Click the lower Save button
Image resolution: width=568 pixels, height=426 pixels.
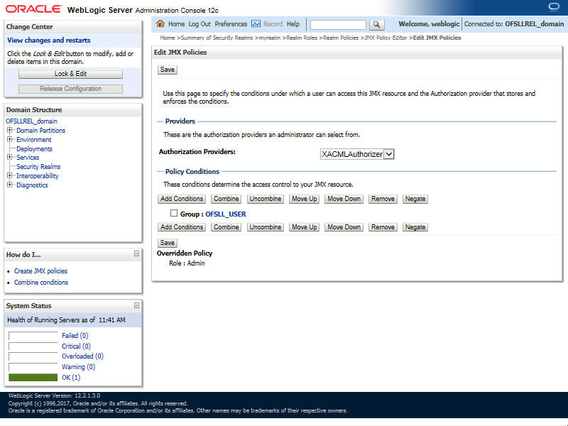tap(168, 243)
